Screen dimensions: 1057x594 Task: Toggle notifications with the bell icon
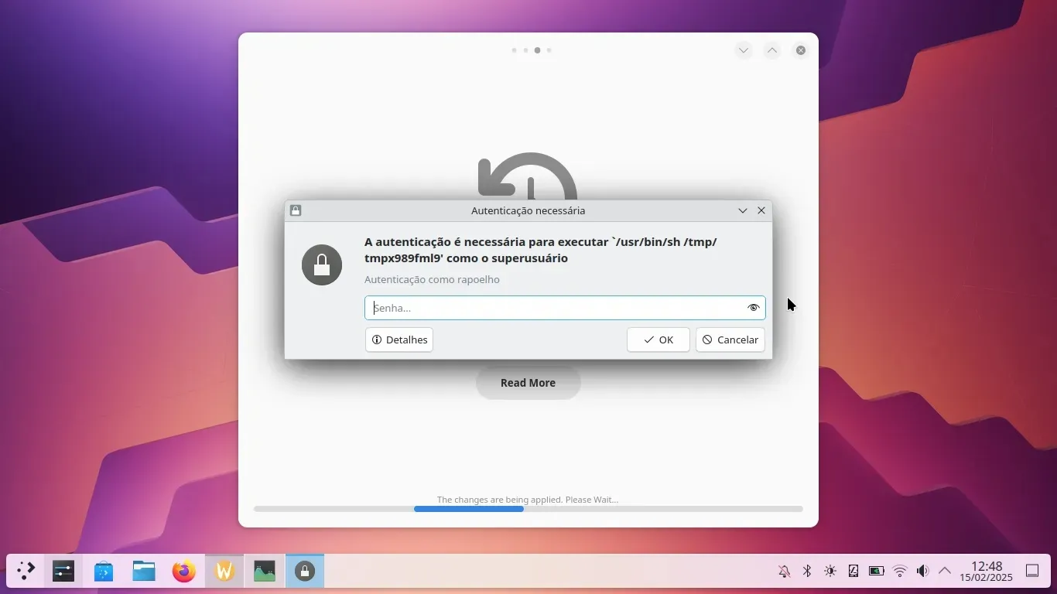[x=784, y=571]
